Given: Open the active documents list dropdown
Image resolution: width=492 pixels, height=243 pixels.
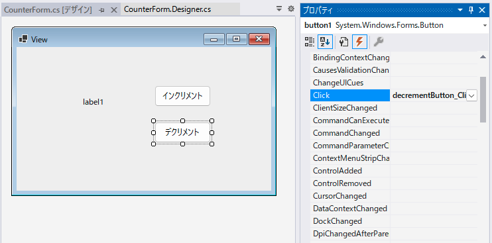Looking at the screenshot, I should (x=279, y=9).
